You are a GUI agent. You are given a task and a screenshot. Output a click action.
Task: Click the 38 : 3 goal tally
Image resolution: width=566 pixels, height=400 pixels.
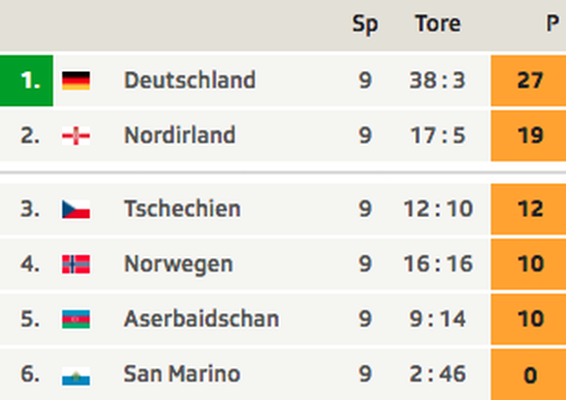(438, 80)
